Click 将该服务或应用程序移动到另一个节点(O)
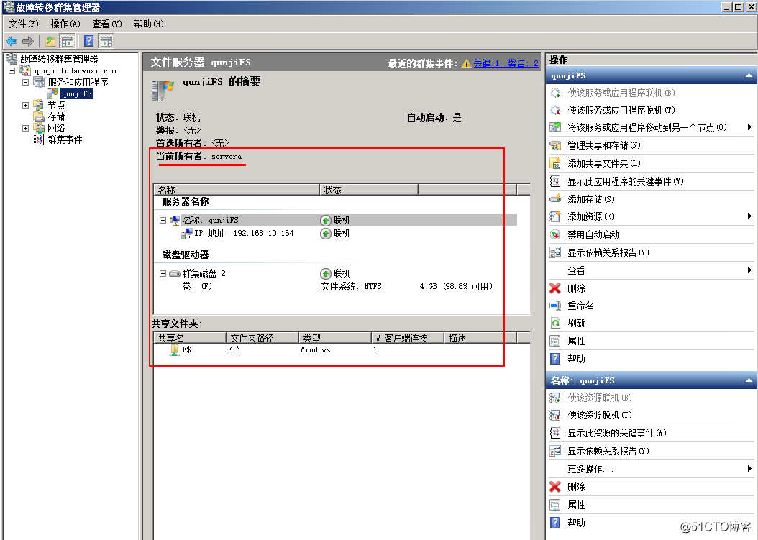758x540 pixels. point(647,127)
